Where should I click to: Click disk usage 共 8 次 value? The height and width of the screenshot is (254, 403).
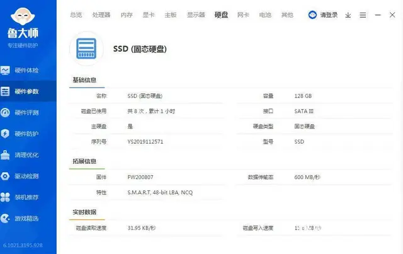151,111
